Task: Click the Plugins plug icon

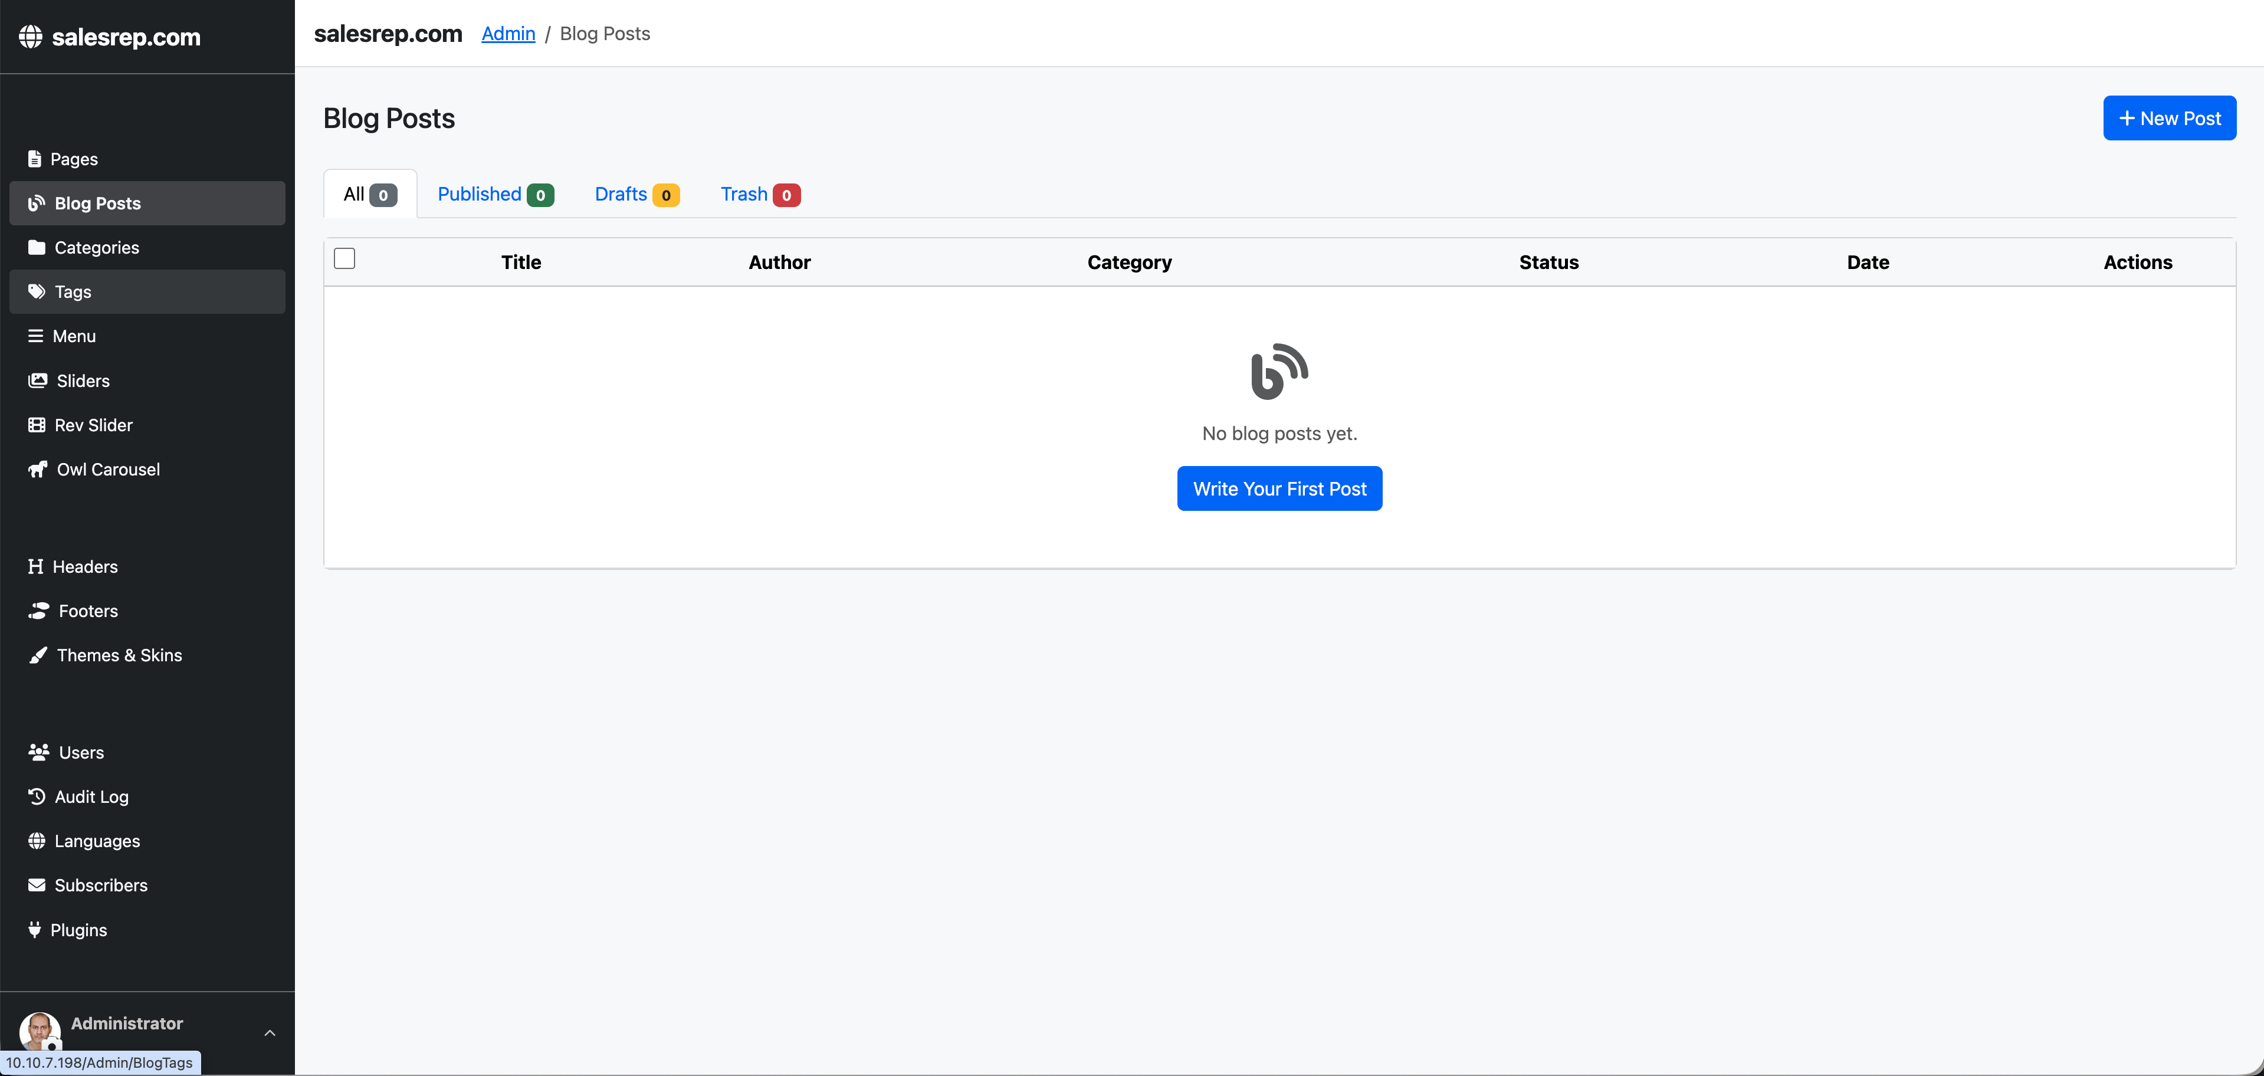Action: point(35,929)
